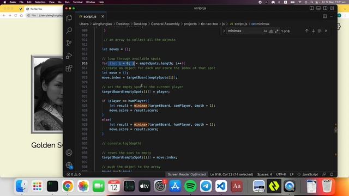Viewport: 349px width, 196px height.
Task: Open the Selection menu
Action: pos(40,2)
